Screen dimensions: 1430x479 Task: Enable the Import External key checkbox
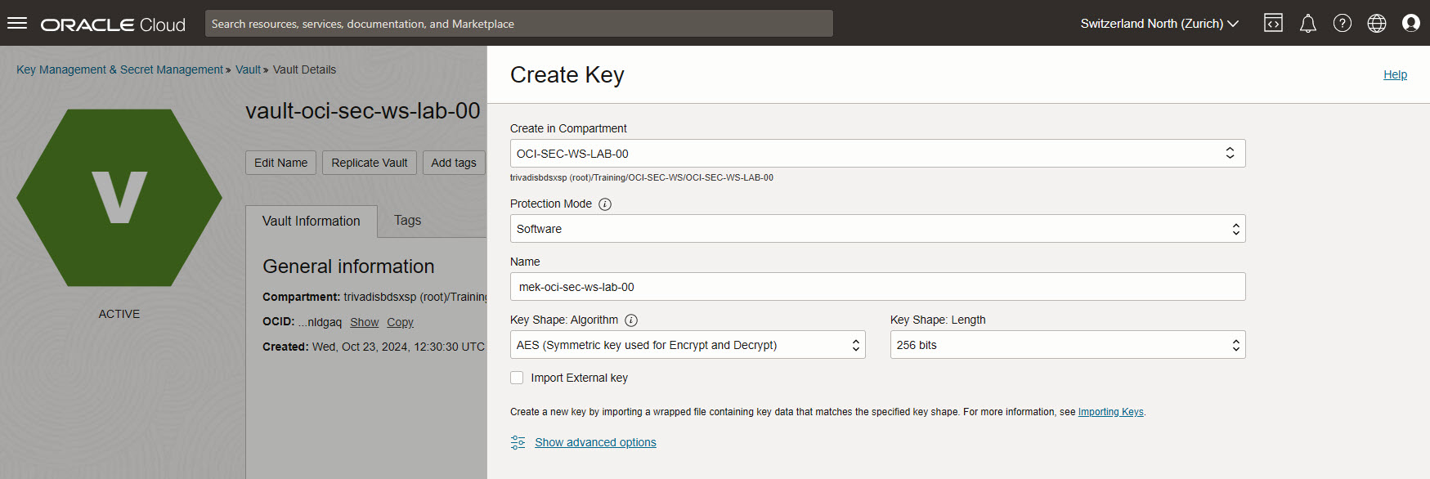[517, 378]
